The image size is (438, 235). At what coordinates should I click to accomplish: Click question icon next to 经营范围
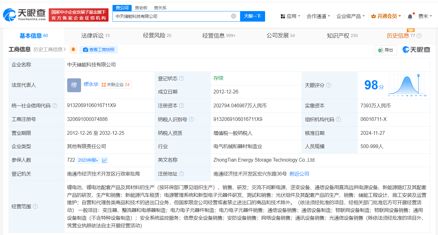tap(35, 206)
